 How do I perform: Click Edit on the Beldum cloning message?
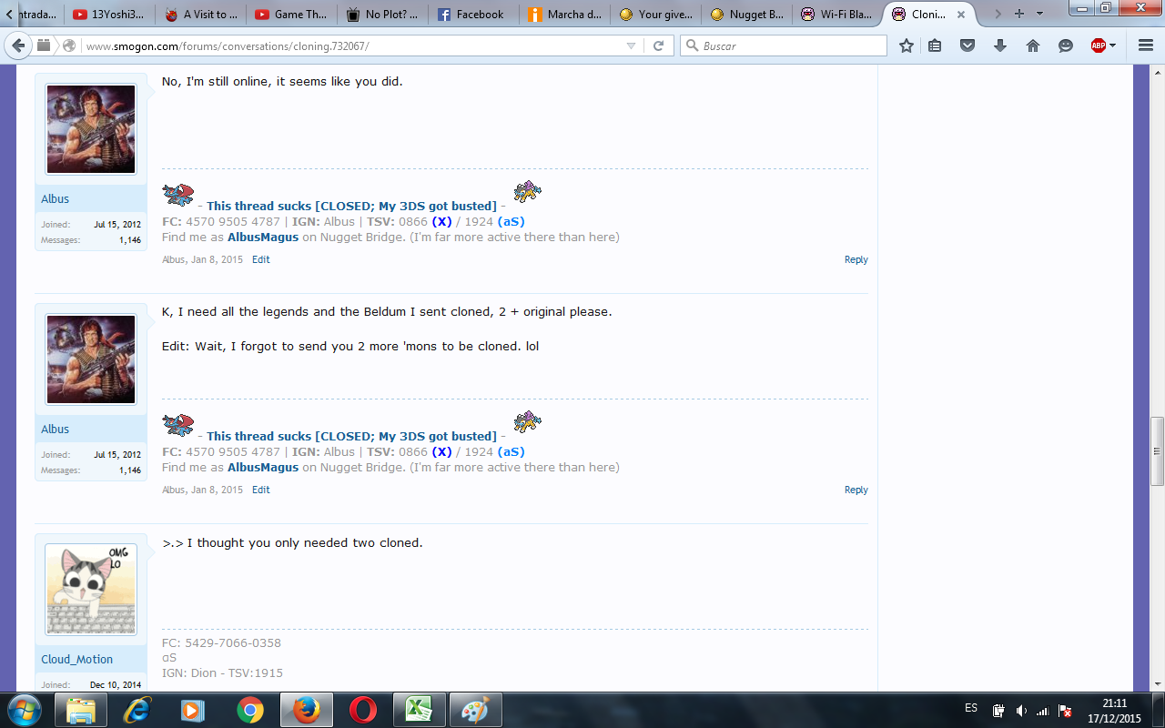[260, 490]
